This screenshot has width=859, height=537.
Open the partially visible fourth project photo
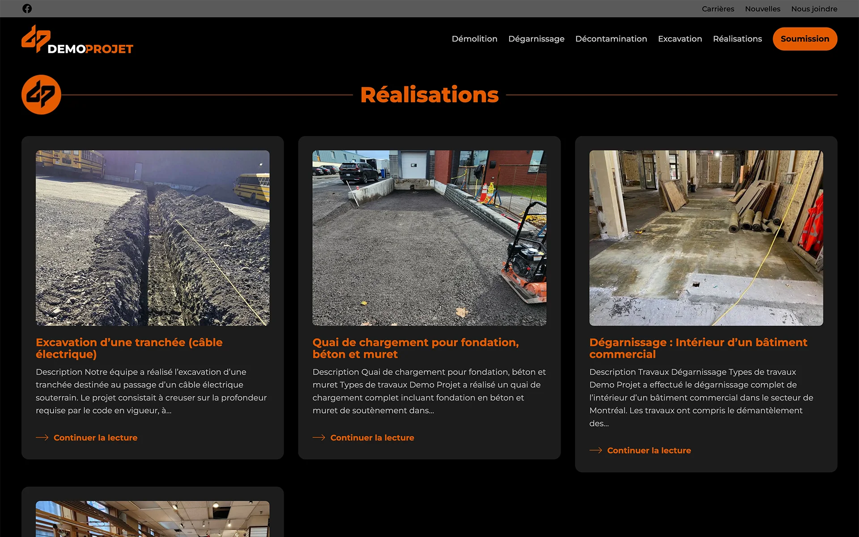click(x=153, y=519)
